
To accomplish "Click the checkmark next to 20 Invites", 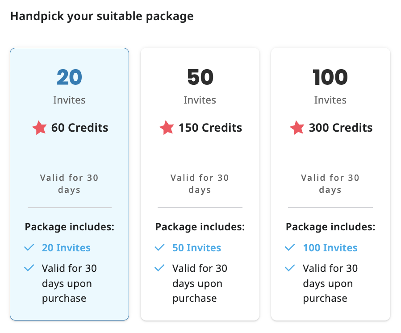I will pos(29,247).
